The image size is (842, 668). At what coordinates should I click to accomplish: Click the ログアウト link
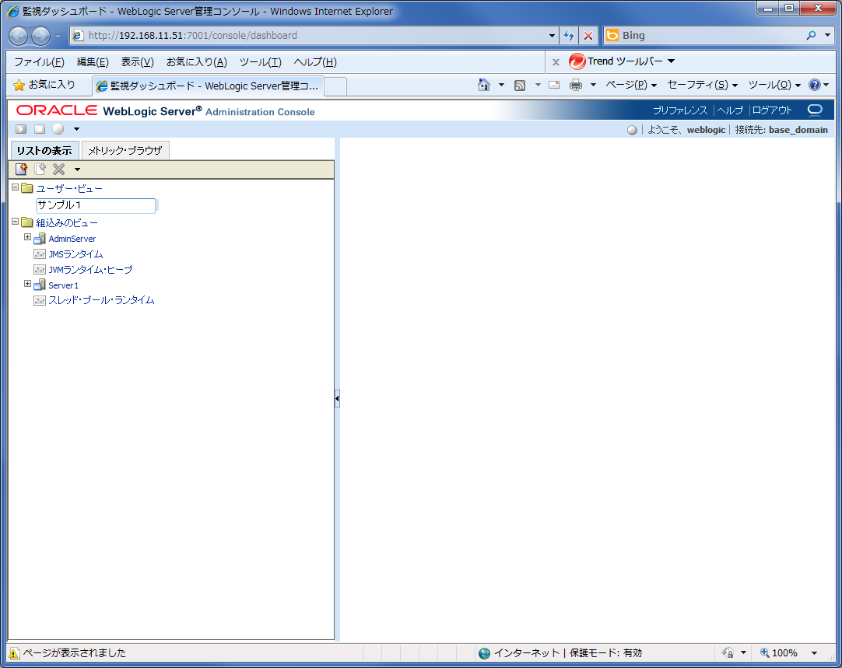[772, 110]
